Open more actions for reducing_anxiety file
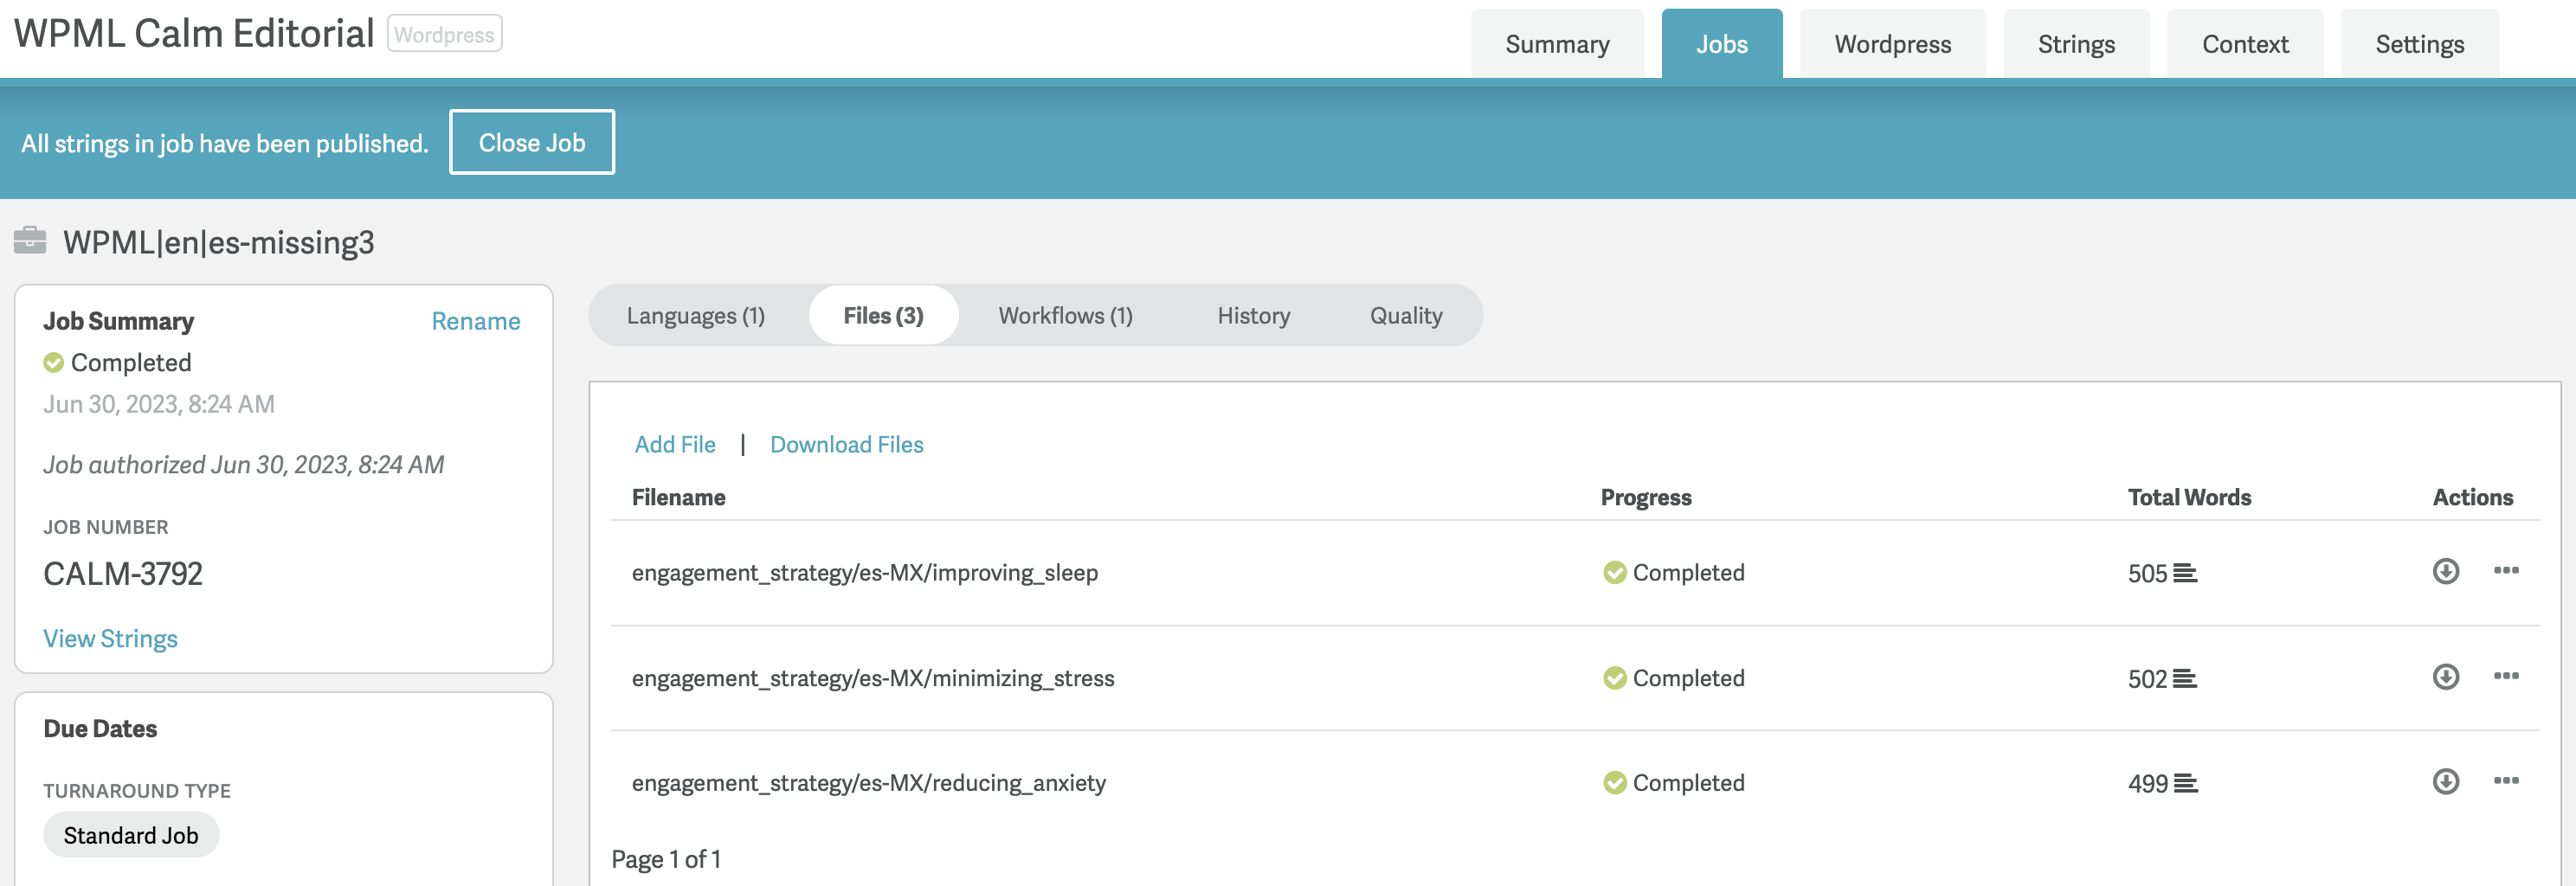This screenshot has width=2576, height=886. [2505, 780]
